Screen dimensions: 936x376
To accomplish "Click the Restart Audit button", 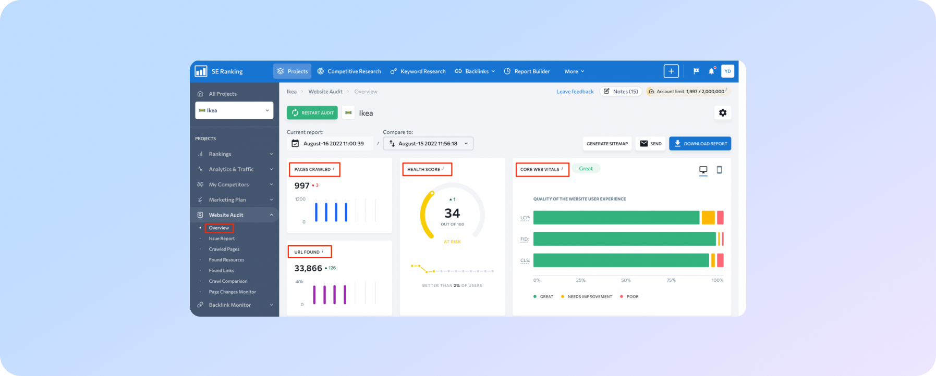I will 312,113.
